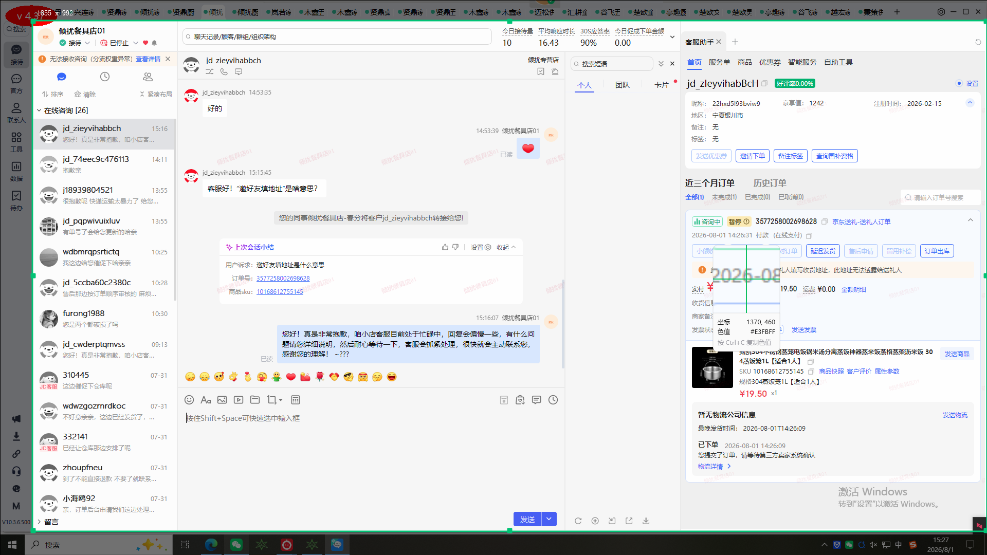987x555 pixels.
Task: Click 查看详情 in the warning banner
Action: tap(148, 59)
